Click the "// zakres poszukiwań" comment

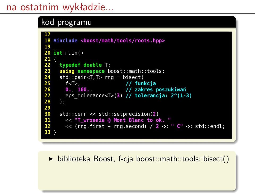[x=156, y=90]
